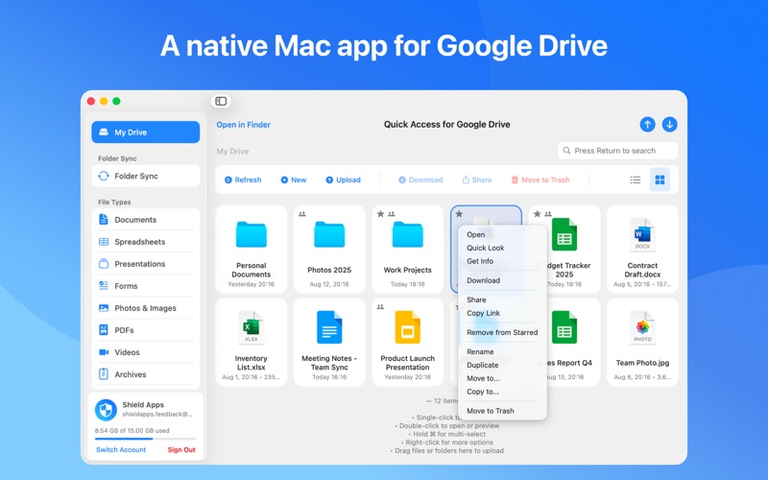This screenshot has width=768, height=480.
Task: Filter by PDFs file type
Action: [146, 330]
